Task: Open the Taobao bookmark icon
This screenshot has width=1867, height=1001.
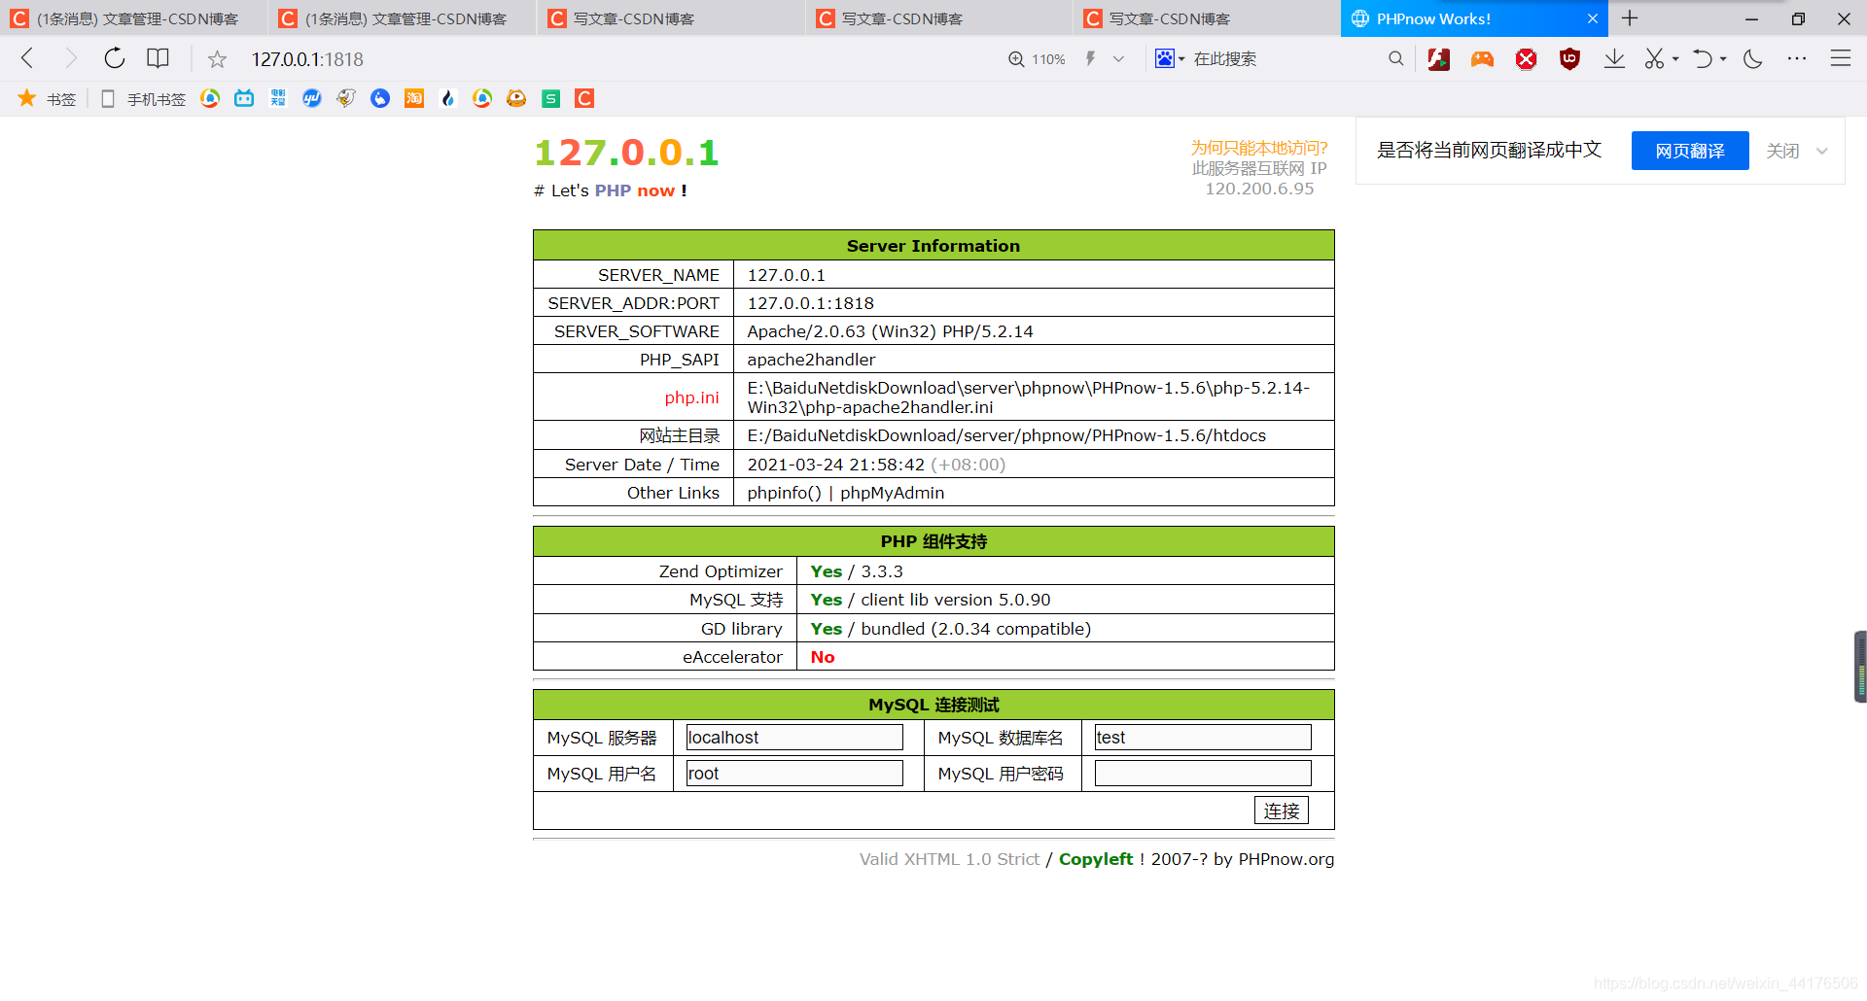Action: click(x=414, y=98)
